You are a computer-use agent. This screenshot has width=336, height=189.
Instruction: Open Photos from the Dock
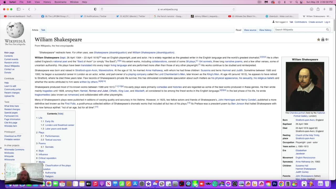49,184
